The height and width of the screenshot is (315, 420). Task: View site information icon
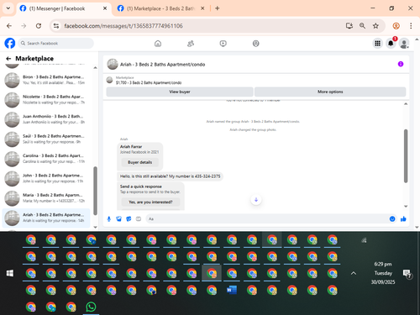pyautogui.click(x=56, y=26)
